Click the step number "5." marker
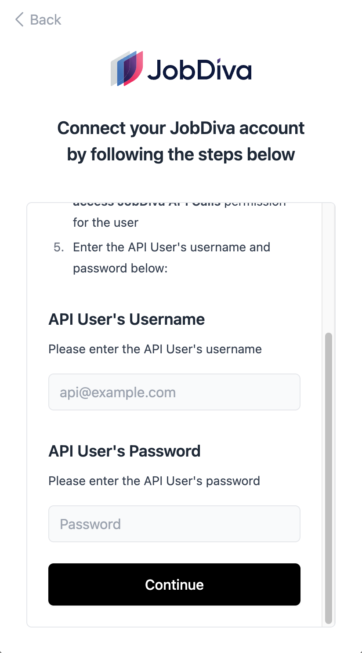Image resolution: width=362 pixels, height=653 pixels. (x=59, y=247)
